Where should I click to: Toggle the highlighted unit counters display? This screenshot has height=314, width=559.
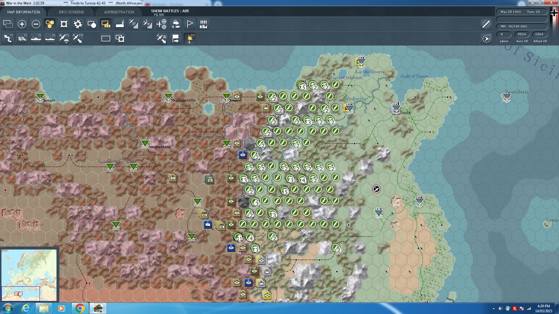coord(106,24)
